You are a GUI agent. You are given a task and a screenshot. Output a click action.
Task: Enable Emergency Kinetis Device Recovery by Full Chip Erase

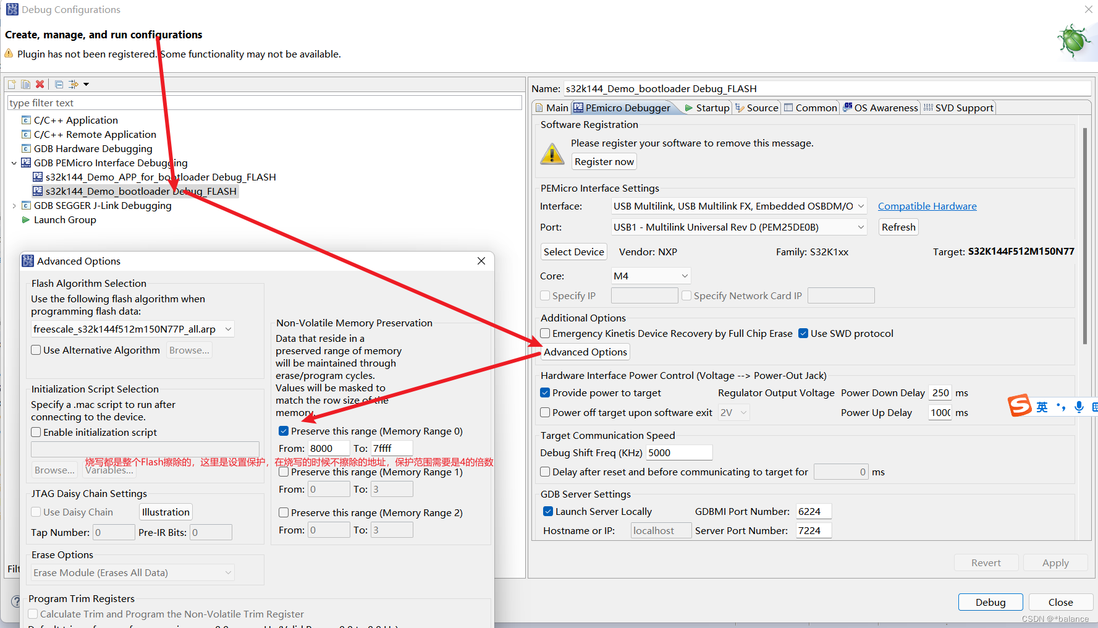click(545, 333)
